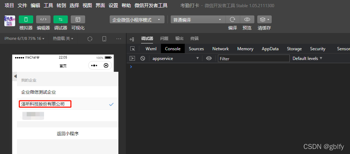This screenshot has width=350, height=154.
Task: Open the 帮助 menu
Action: click(126, 5)
